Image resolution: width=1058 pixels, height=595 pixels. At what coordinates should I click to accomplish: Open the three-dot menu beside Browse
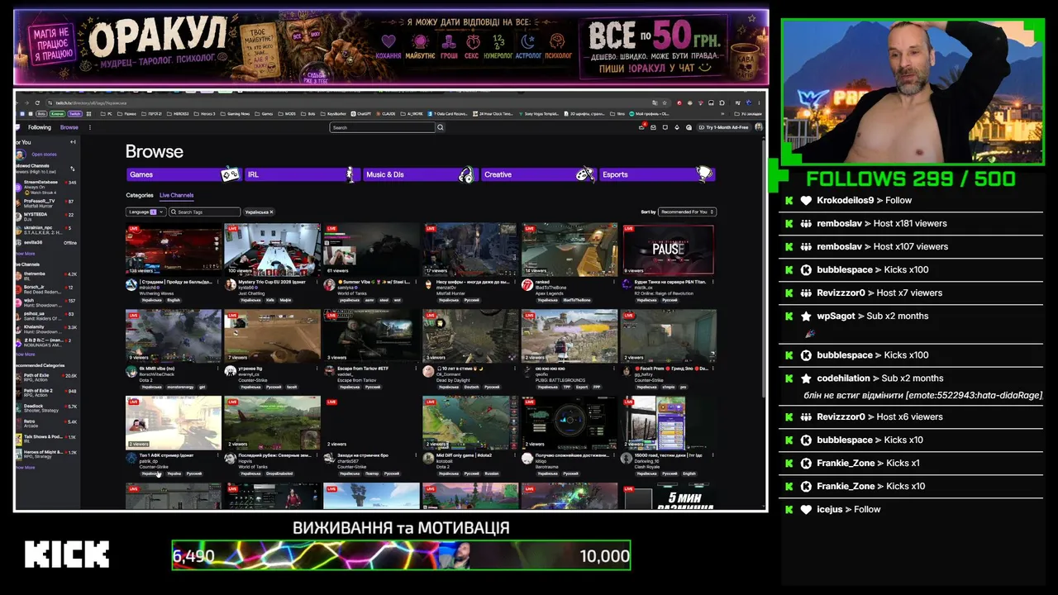point(90,127)
